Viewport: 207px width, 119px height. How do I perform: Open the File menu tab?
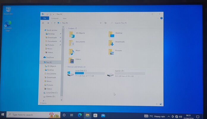45,18
